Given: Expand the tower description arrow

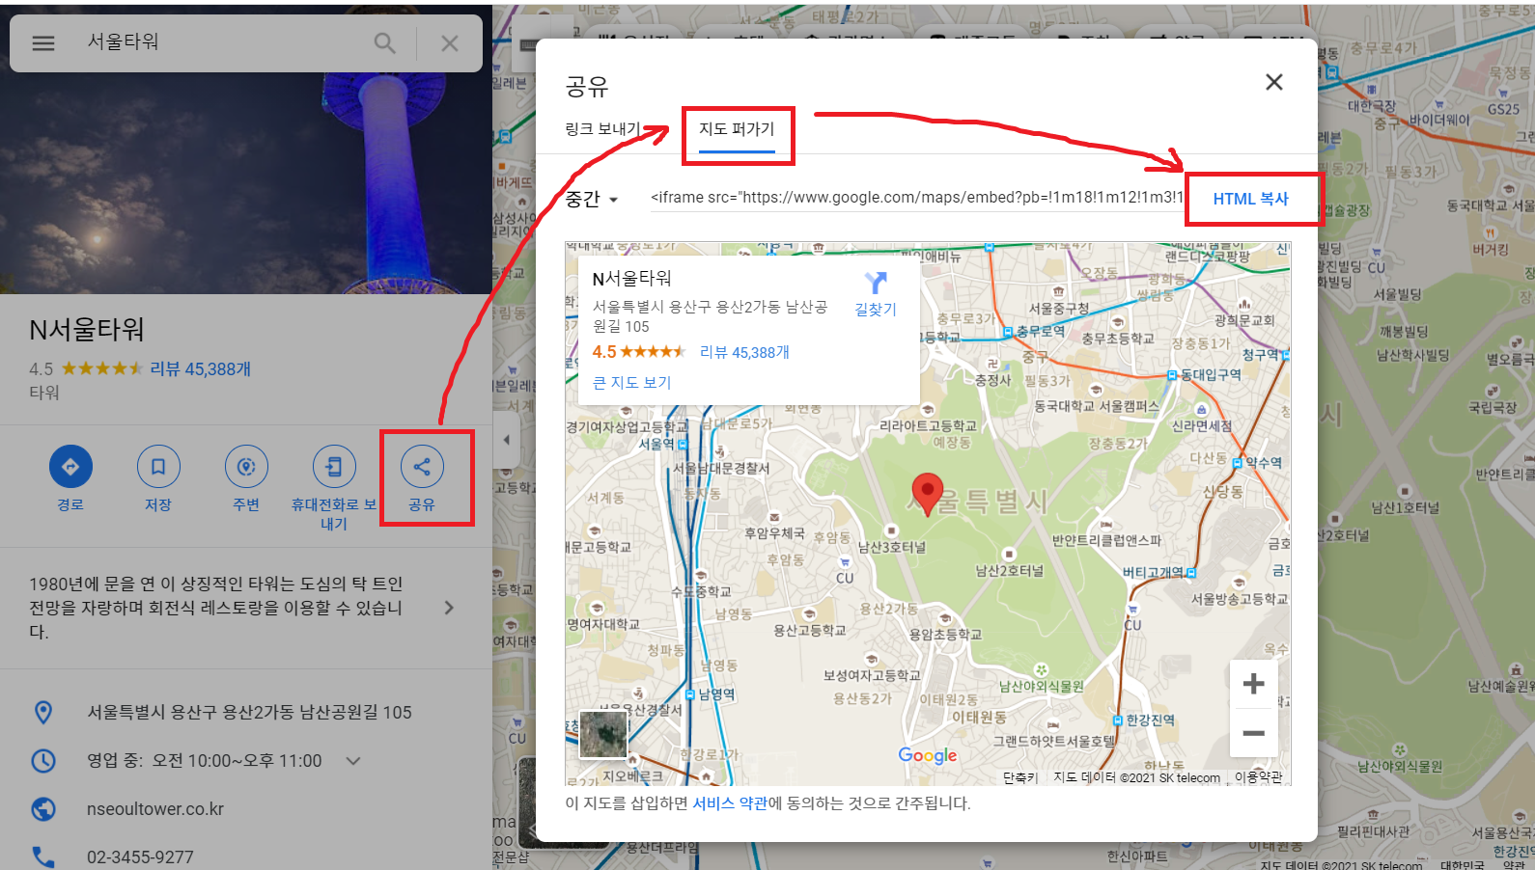Looking at the screenshot, I should point(448,608).
